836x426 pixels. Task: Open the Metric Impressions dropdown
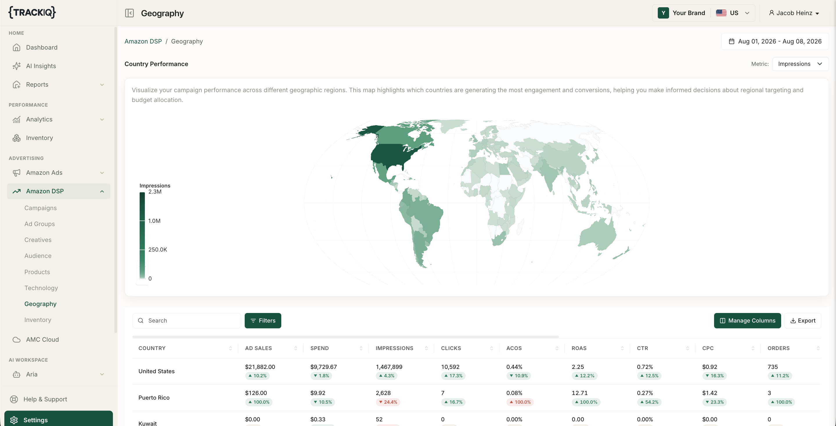pos(800,64)
